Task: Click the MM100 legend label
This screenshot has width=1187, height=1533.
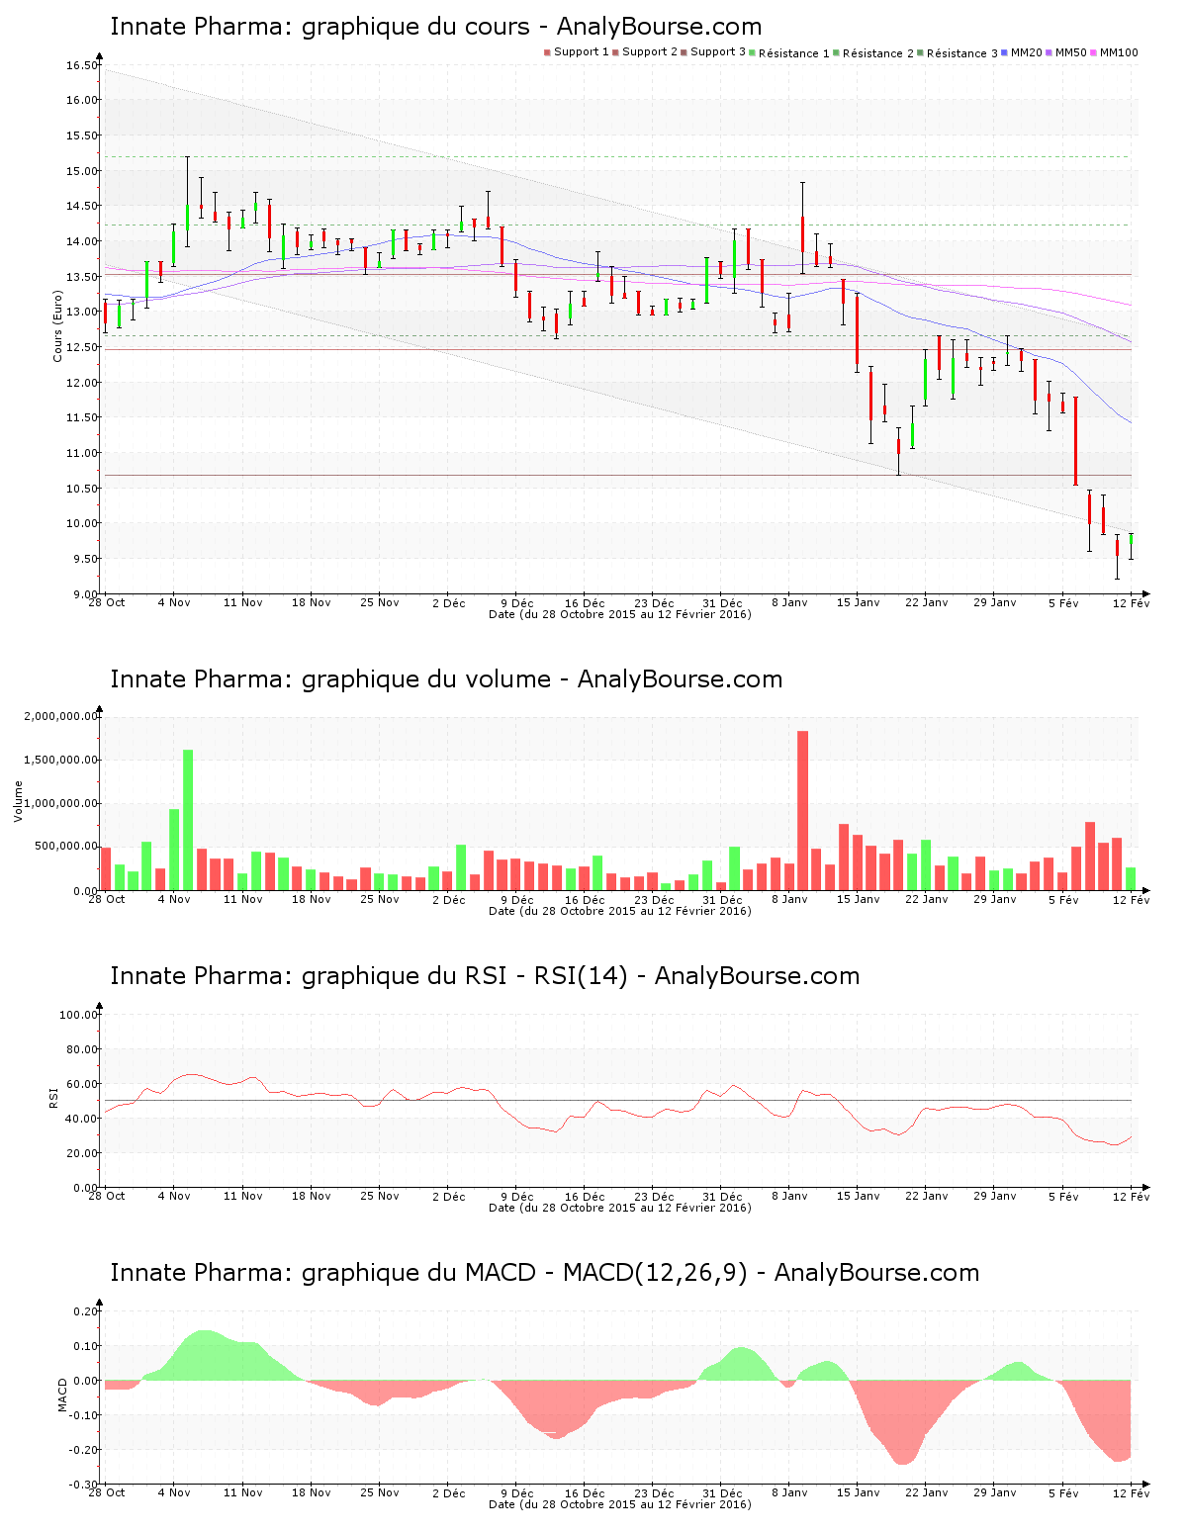Action: 1119,51
